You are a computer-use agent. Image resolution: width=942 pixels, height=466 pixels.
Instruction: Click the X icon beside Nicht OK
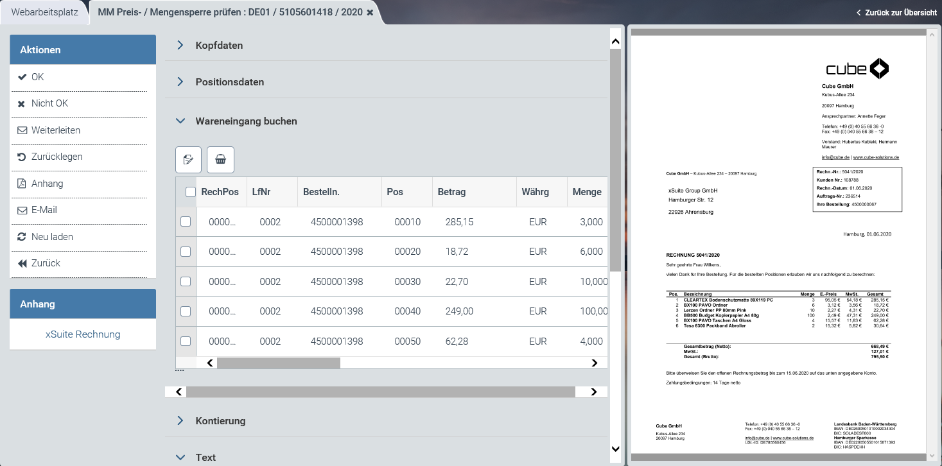point(22,104)
